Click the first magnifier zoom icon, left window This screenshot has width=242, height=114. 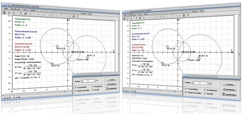[14, 13]
